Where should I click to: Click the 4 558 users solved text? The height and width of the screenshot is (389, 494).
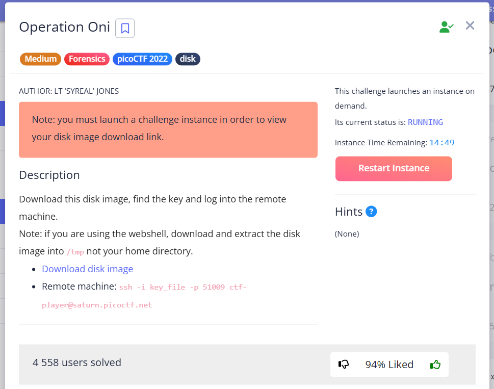pyautogui.click(x=77, y=362)
